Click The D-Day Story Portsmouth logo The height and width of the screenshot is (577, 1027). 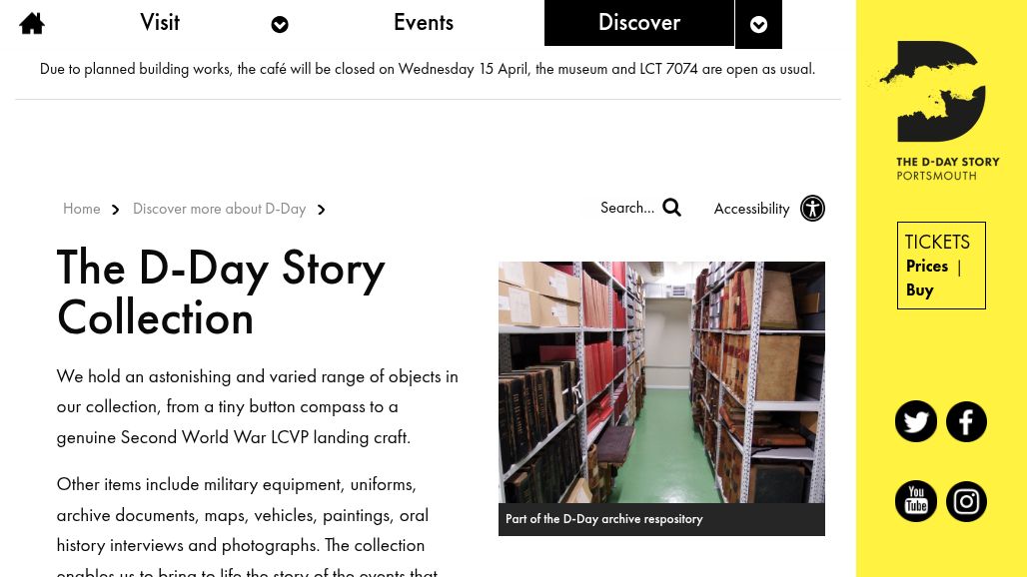(x=935, y=110)
